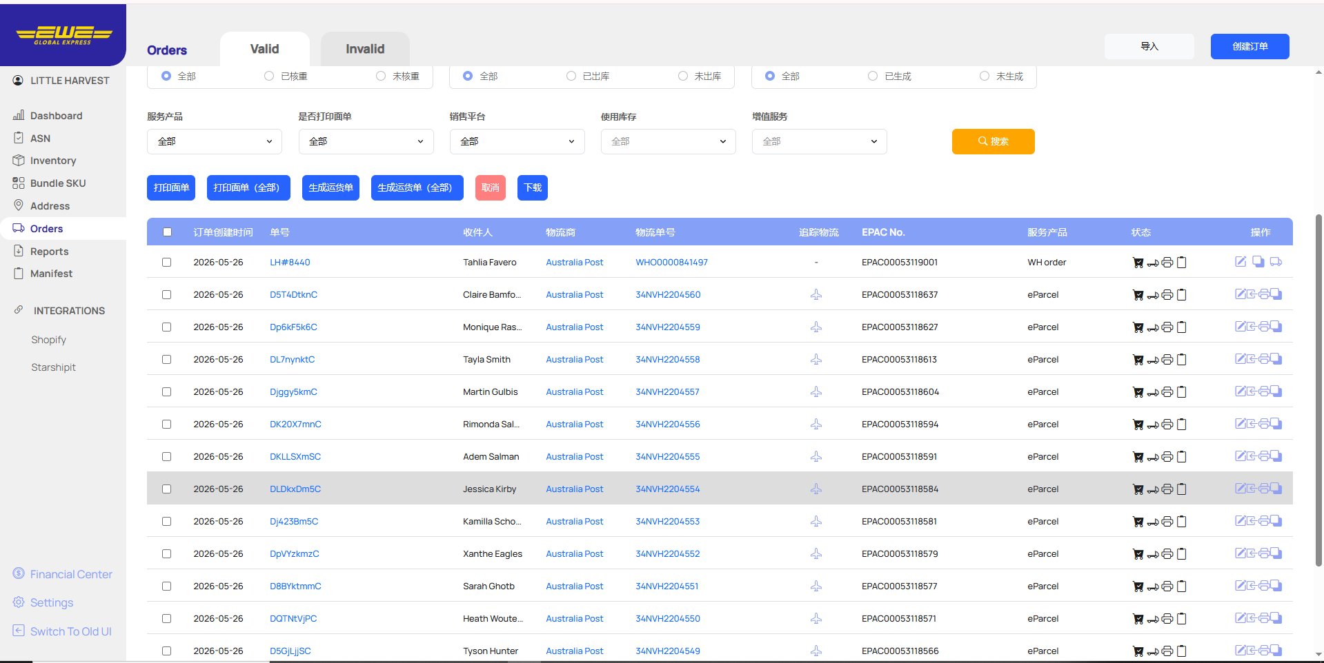The width and height of the screenshot is (1324, 663).
Task: Open the 服务产品 dropdown
Action: [x=215, y=141]
